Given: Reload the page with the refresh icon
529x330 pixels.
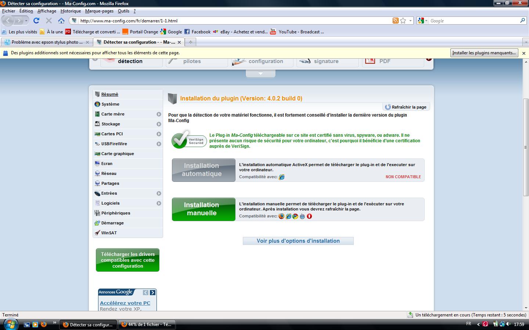Looking at the screenshot, I should pyautogui.click(x=36, y=21).
